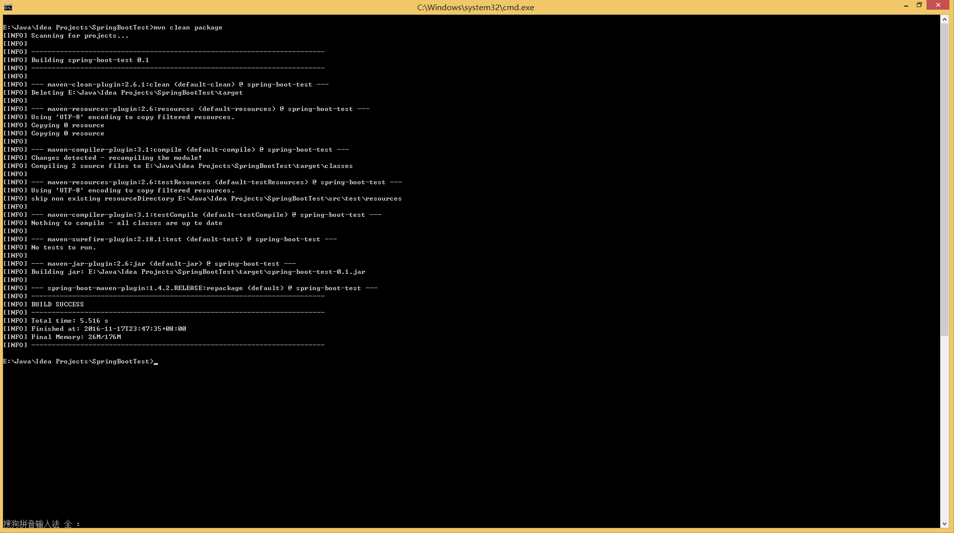Click the scrollbar down arrow
Viewport: 954px width, 533px height.
tap(944, 523)
